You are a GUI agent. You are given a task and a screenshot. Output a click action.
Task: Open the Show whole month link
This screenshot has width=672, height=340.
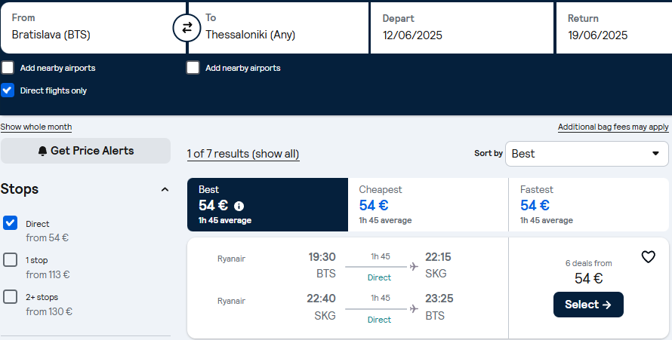[36, 127]
